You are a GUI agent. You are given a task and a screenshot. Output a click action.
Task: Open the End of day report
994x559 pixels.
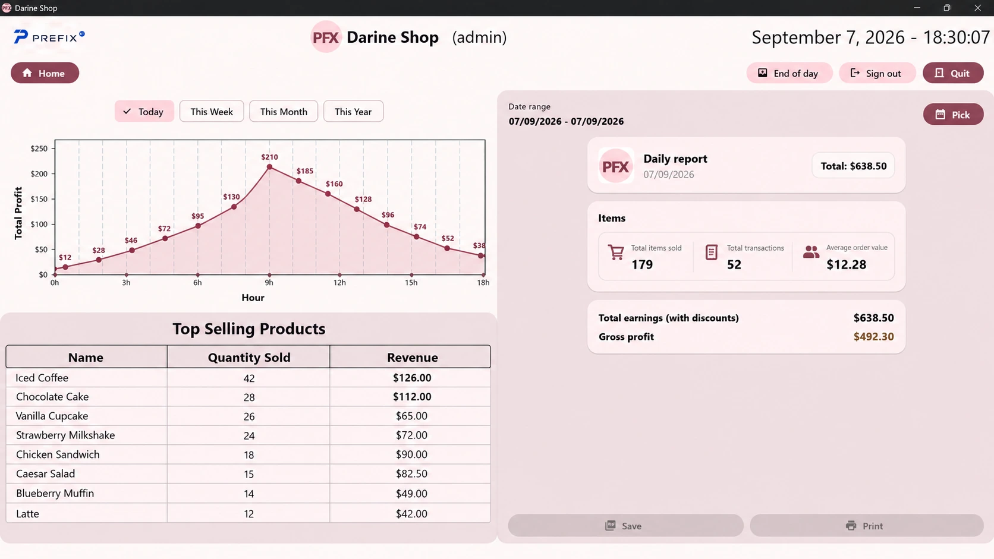click(789, 73)
